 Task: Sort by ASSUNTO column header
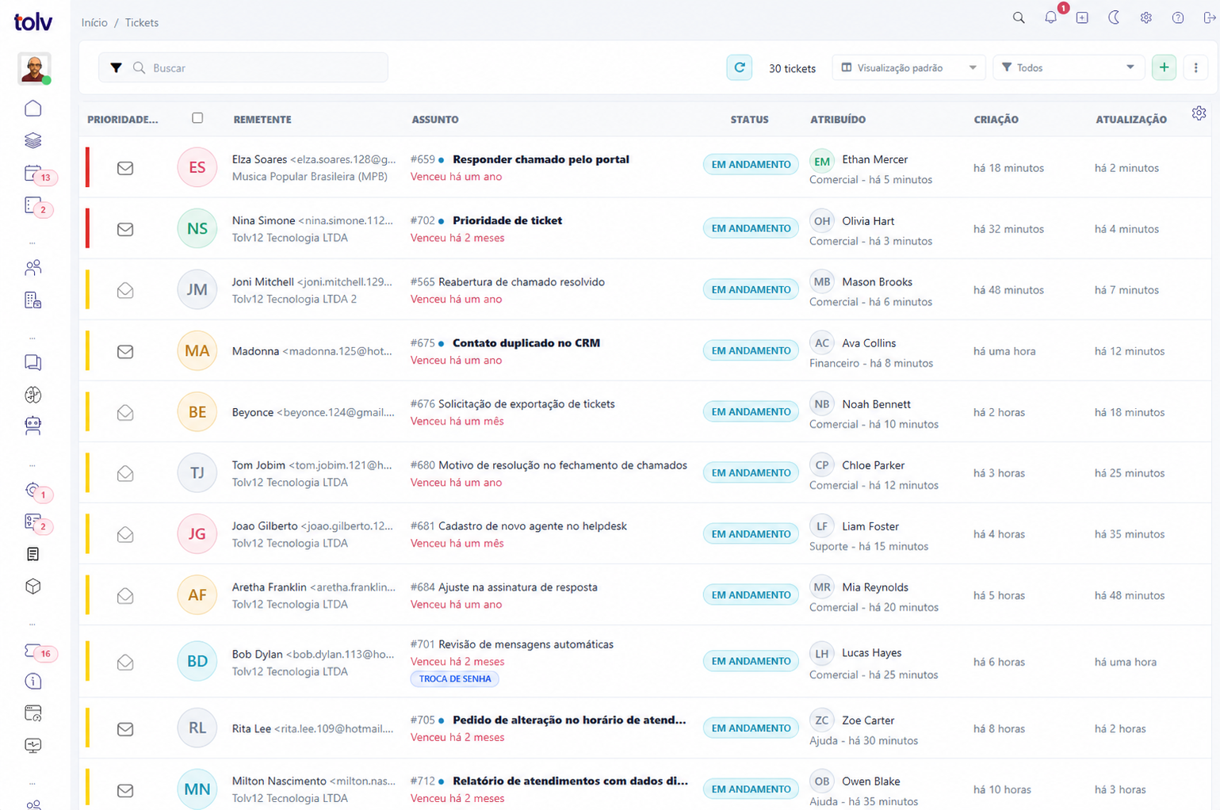(435, 120)
